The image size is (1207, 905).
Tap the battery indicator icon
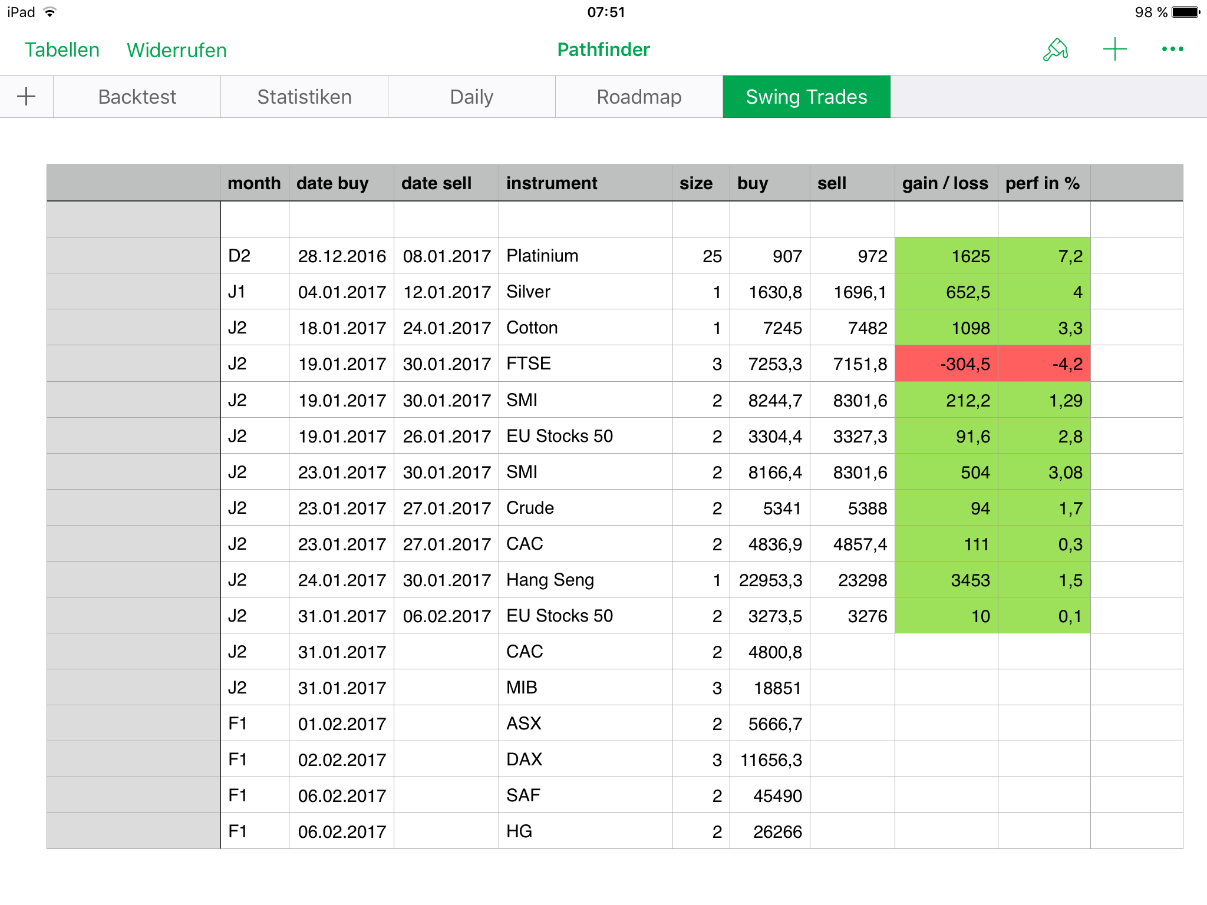pyautogui.click(x=1186, y=12)
